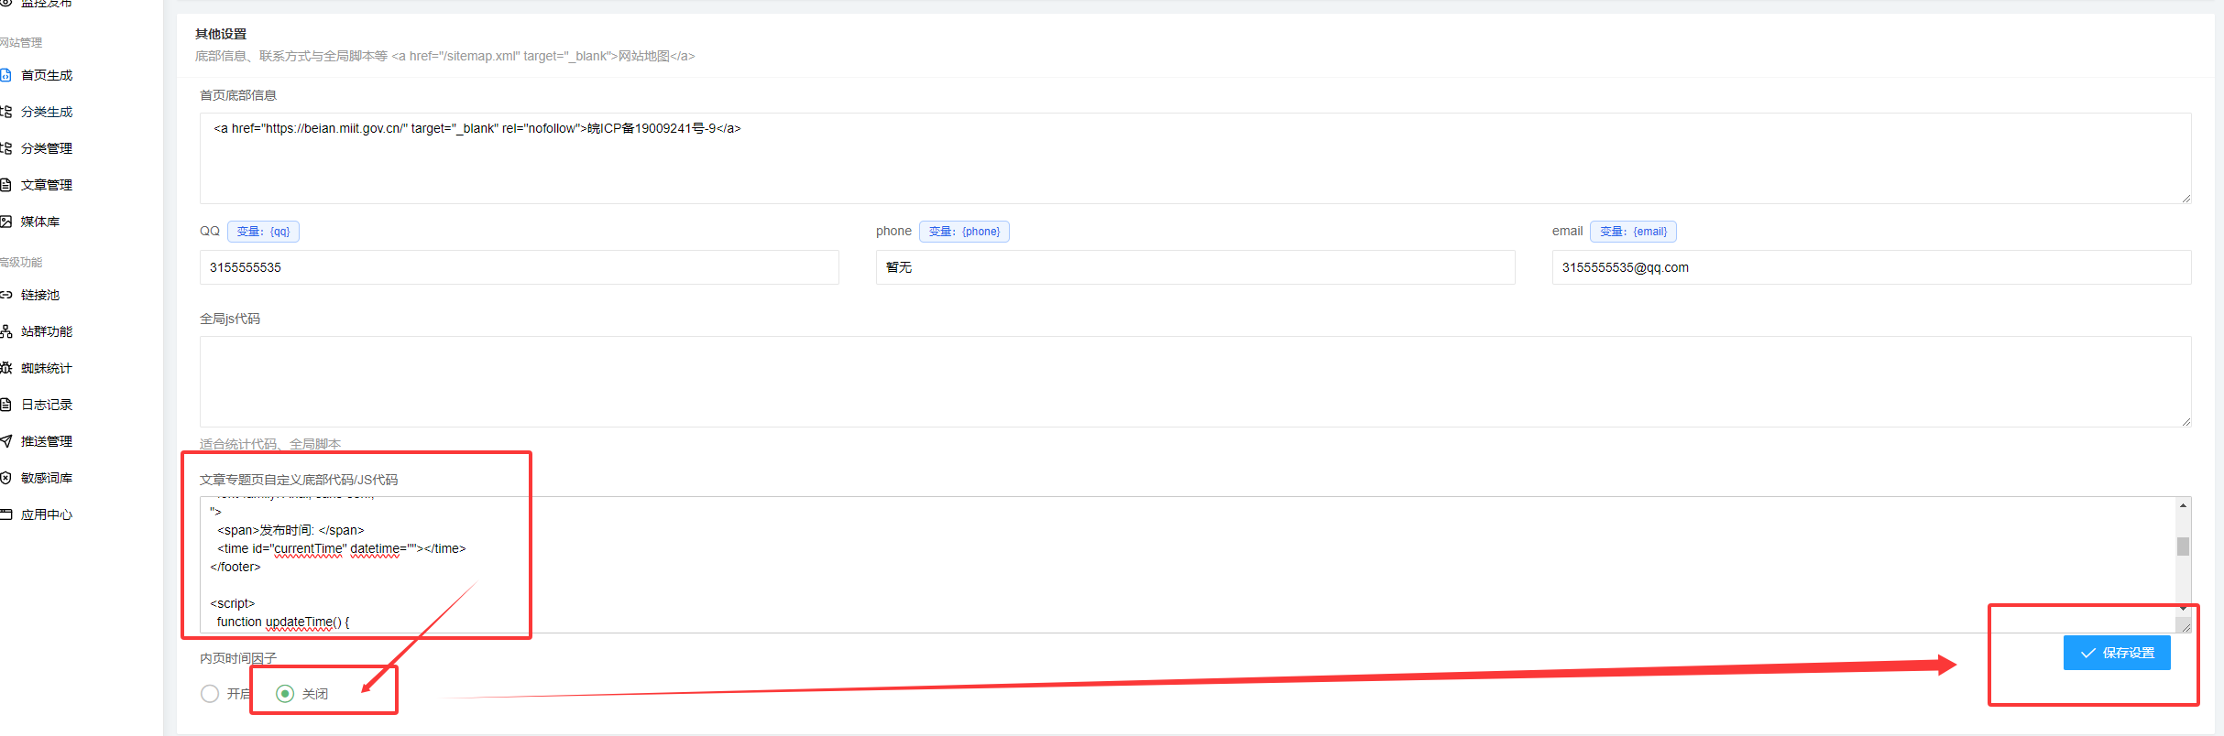The image size is (2224, 736).
Task: Click the 变量: {email} tag
Action: [1633, 232]
